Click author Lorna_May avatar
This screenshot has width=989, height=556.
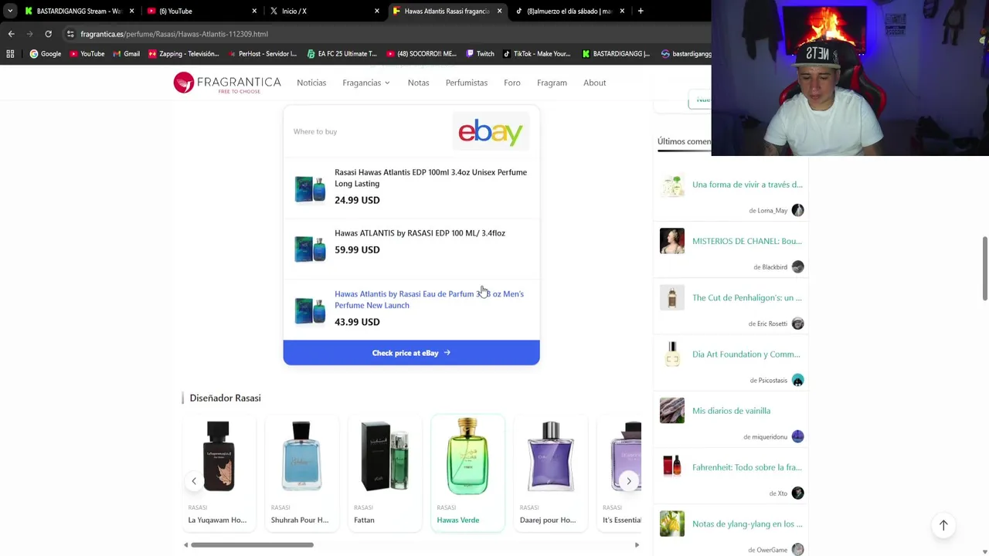797,210
